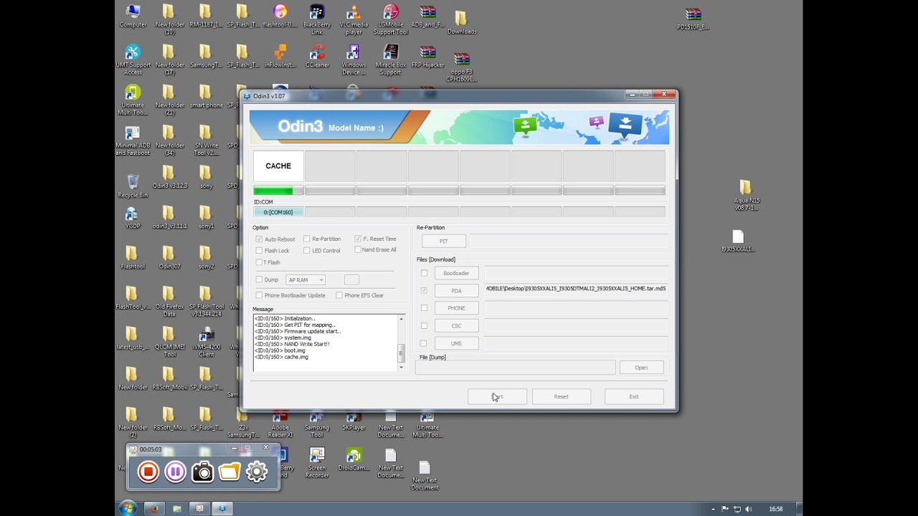Open the Windows Start menu orb
Image resolution: width=918 pixels, height=516 pixels.
pyautogui.click(x=128, y=509)
